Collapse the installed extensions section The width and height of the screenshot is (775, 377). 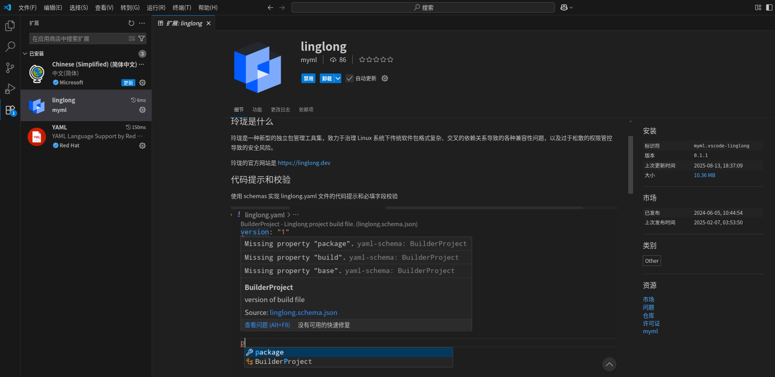(25, 54)
